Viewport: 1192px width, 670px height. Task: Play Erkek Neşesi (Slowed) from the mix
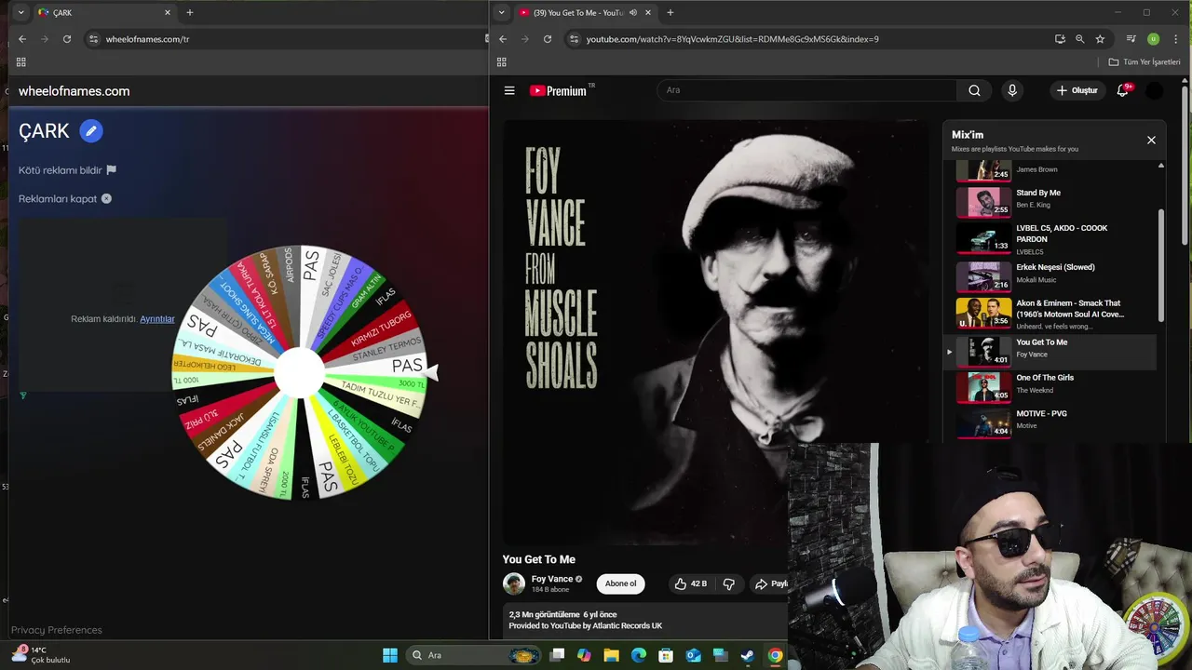1054,276
